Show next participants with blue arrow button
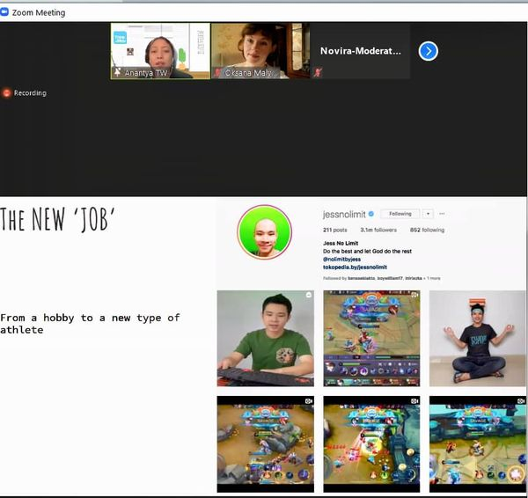This screenshot has width=528, height=498. pyautogui.click(x=428, y=51)
